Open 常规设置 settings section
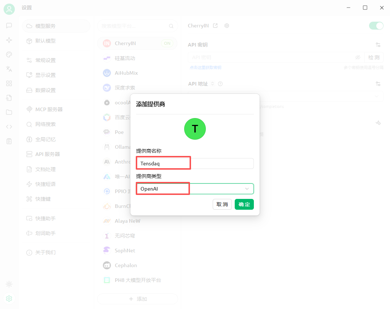Image resolution: width=390 pixels, height=309 pixels. [56, 60]
